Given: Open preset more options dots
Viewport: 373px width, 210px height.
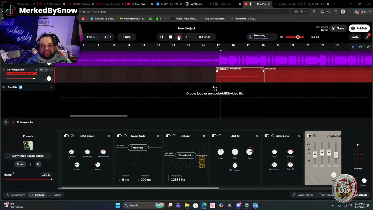Looking at the screenshot, I should [x=31, y=164].
